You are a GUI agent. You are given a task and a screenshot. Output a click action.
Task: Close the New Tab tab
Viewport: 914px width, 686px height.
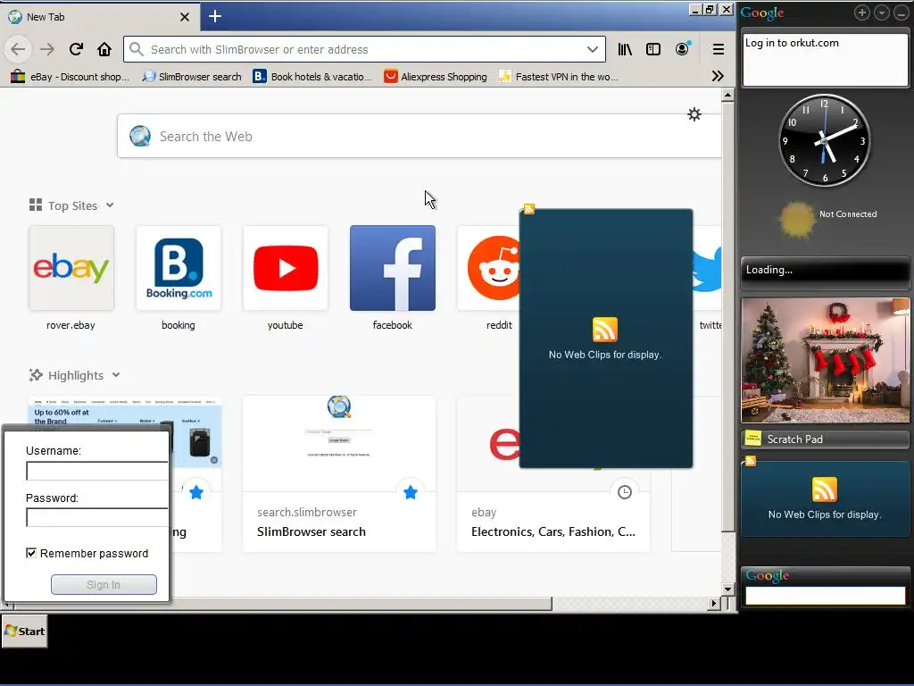185,17
